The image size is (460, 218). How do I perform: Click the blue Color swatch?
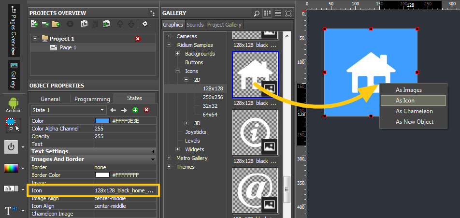pos(102,120)
